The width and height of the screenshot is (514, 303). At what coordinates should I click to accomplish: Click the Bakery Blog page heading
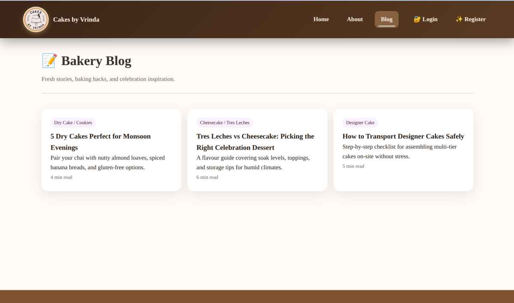pos(96,61)
